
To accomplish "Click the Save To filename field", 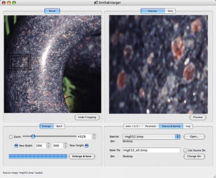I will [151, 150].
